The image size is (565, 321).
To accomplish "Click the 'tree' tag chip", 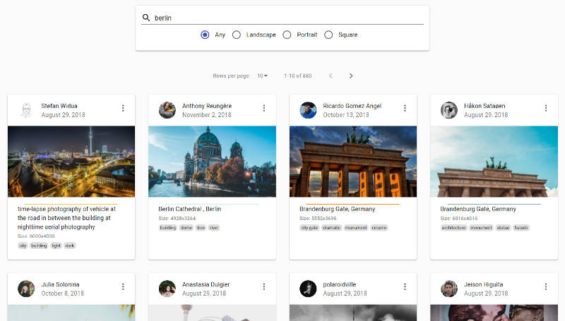I will click(x=201, y=227).
